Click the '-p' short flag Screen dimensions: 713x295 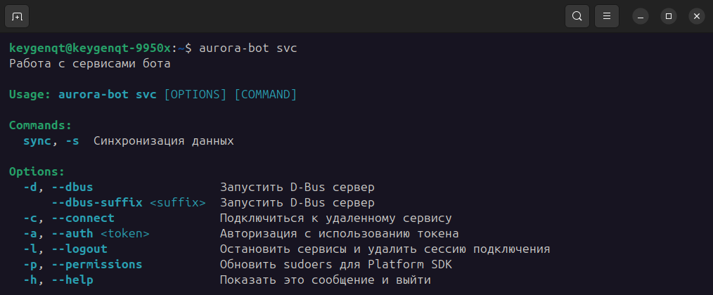(30, 265)
